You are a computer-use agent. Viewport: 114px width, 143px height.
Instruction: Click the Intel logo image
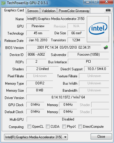click(98, 29)
